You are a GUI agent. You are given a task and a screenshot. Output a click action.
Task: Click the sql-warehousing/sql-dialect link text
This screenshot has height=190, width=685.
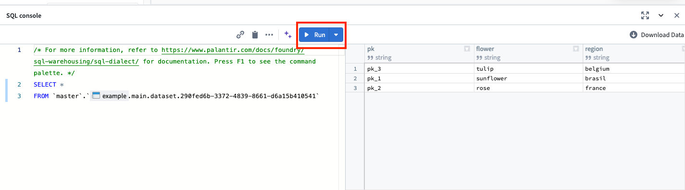[86, 62]
